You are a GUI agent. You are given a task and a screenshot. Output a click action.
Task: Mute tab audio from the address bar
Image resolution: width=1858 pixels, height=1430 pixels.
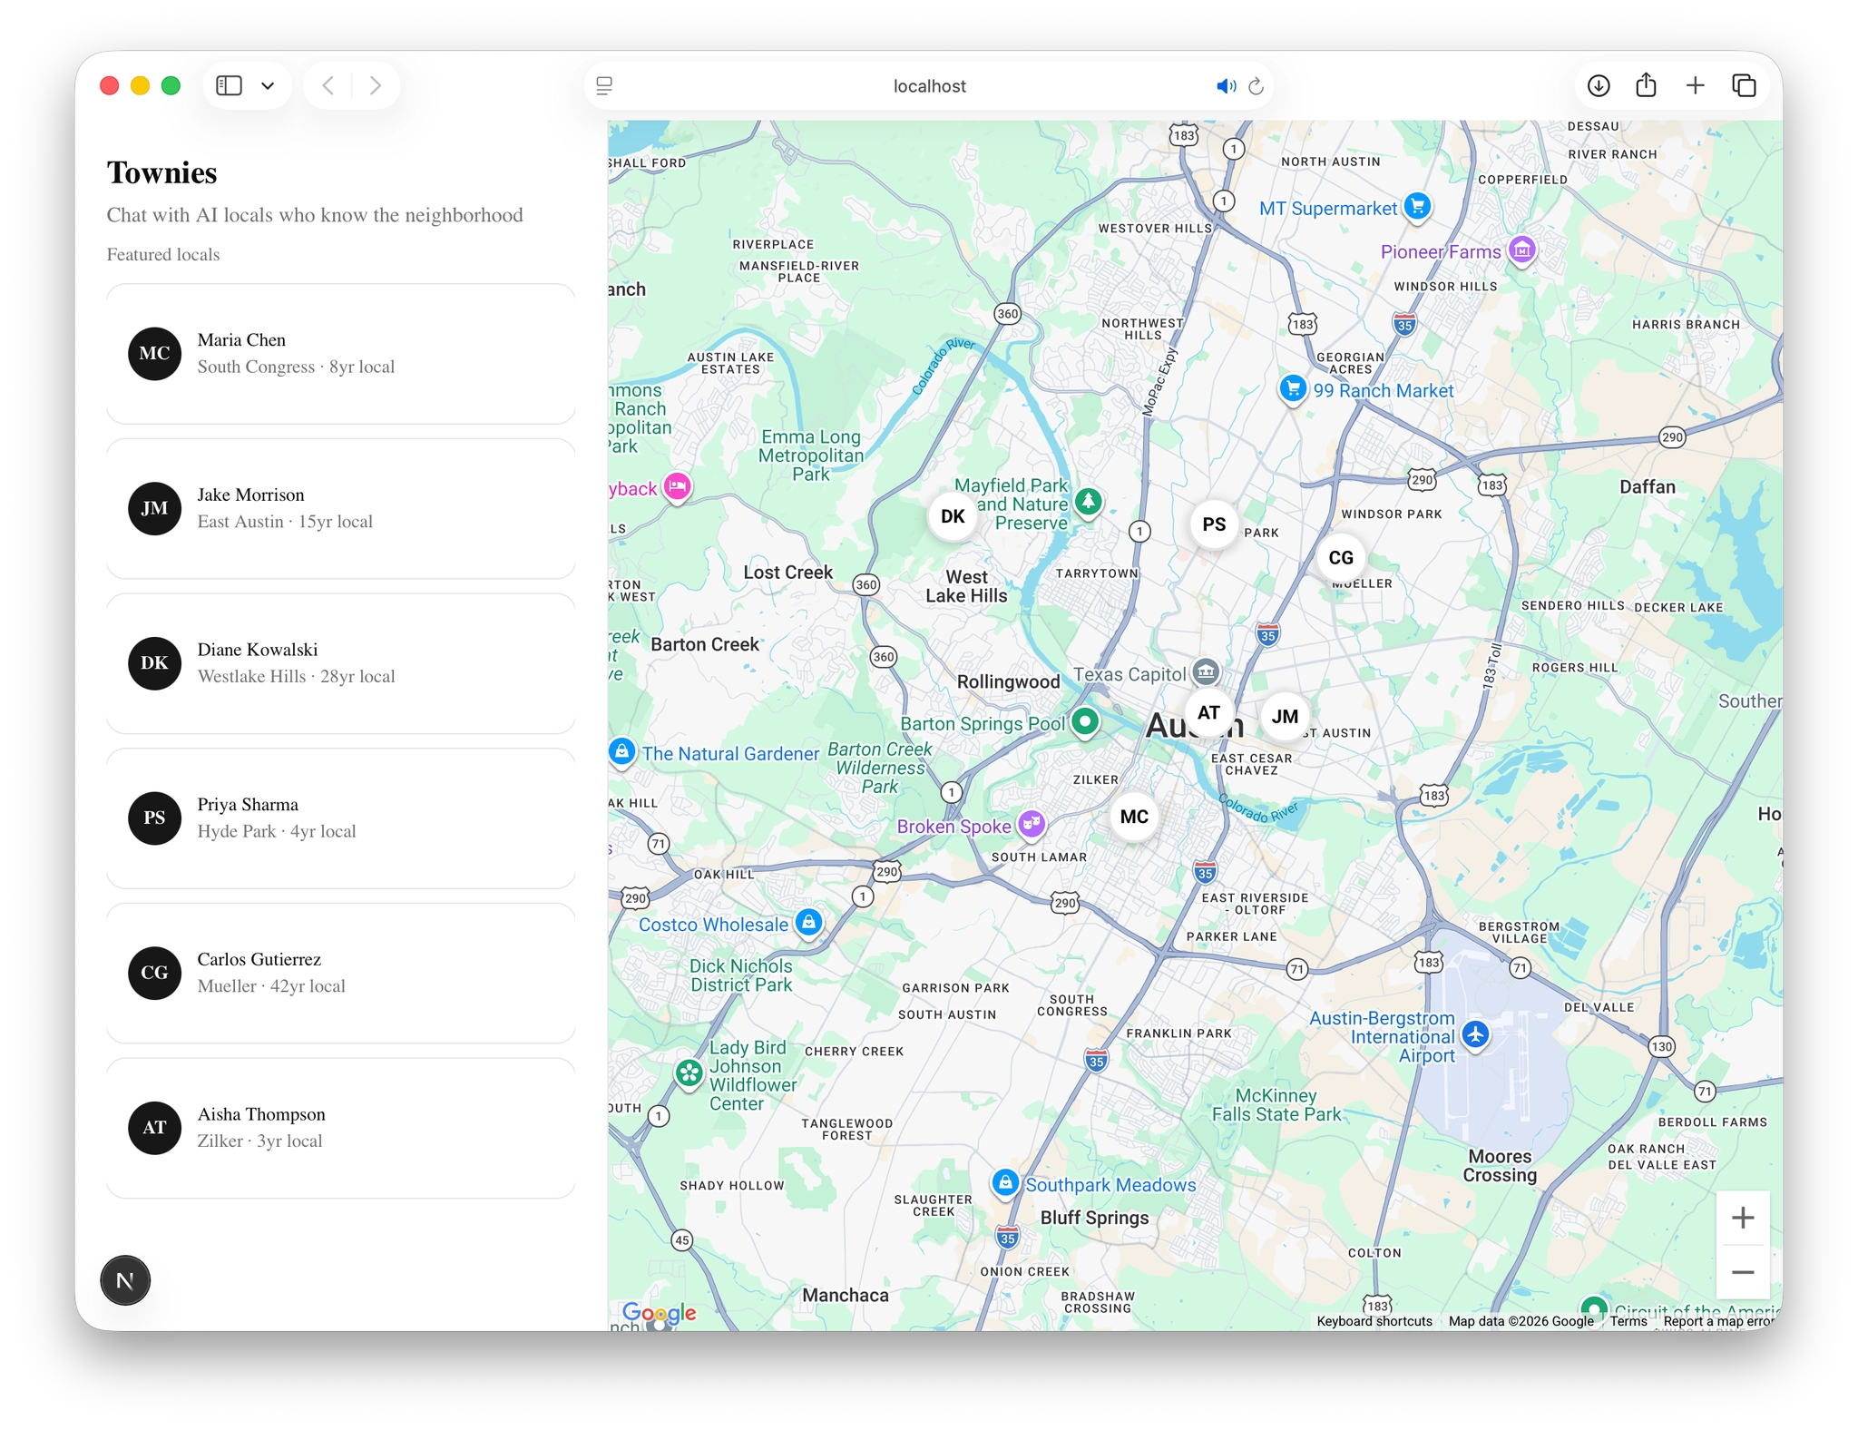point(1227,85)
